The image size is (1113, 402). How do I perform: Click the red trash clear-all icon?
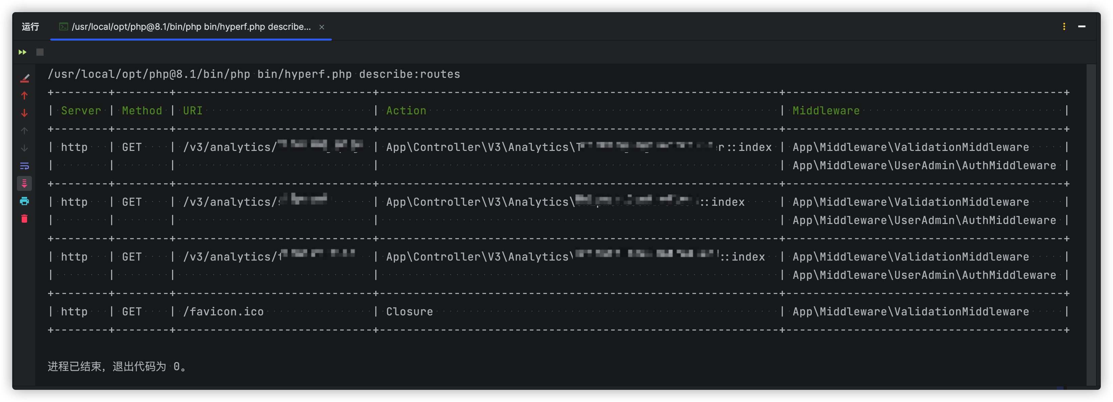[x=25, y=219]
